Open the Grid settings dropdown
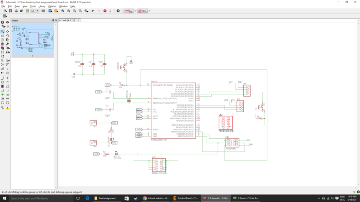360x202 pixels. click(5, 16)
